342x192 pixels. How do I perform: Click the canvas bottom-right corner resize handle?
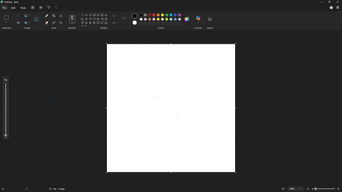[x=236, y=172]
